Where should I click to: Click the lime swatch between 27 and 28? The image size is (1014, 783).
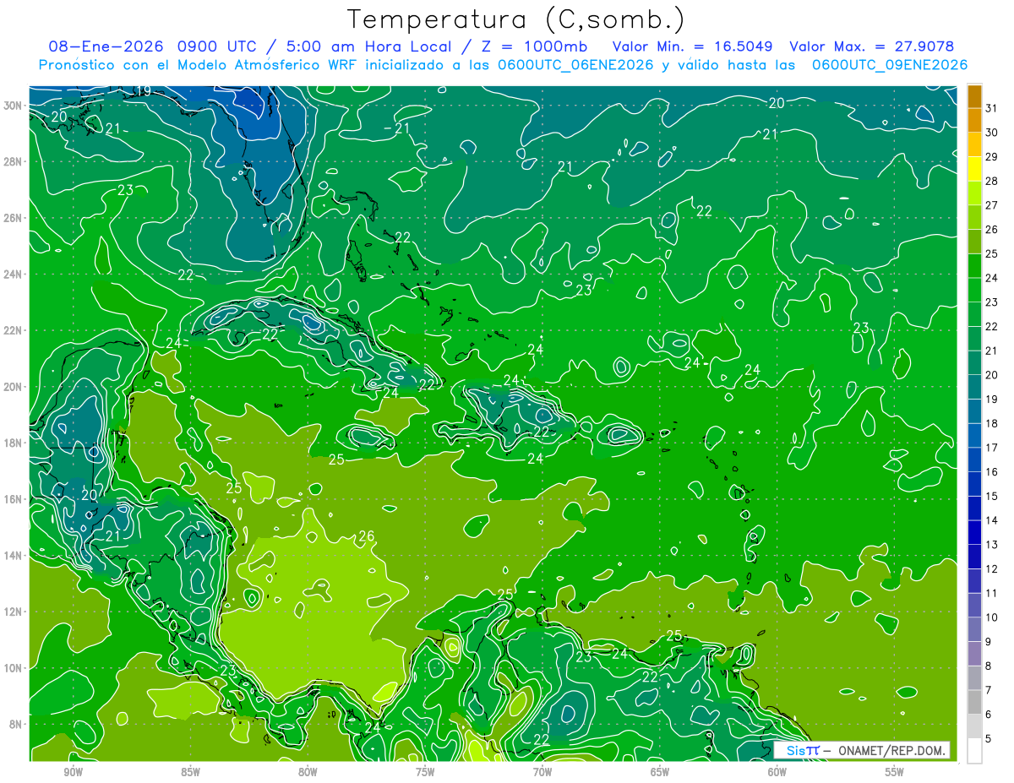click(974, 194)
